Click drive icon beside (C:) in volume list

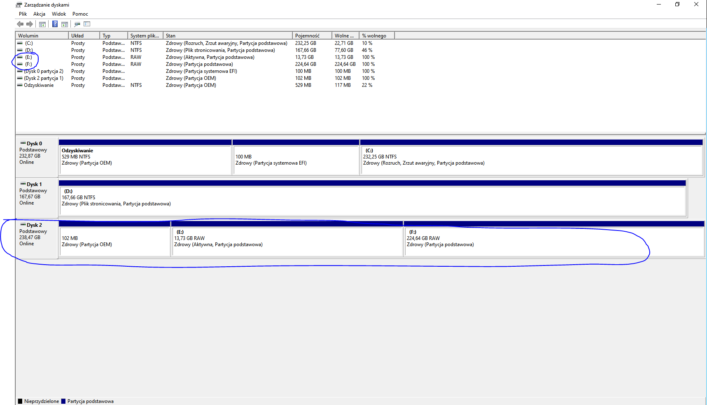(x=20, y=43)
